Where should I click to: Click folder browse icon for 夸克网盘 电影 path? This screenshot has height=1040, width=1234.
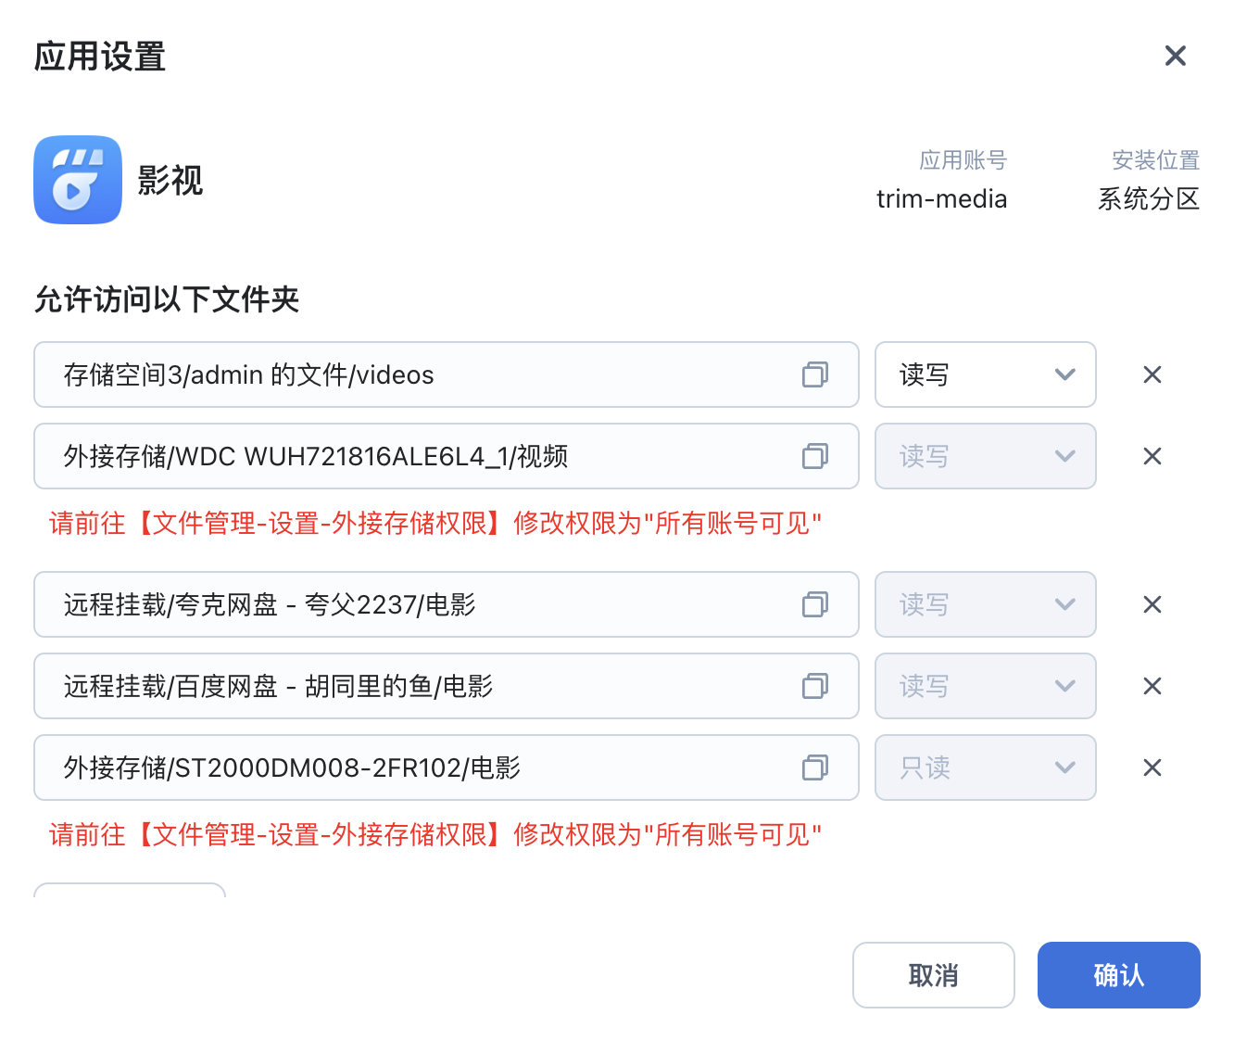(815, 604)
